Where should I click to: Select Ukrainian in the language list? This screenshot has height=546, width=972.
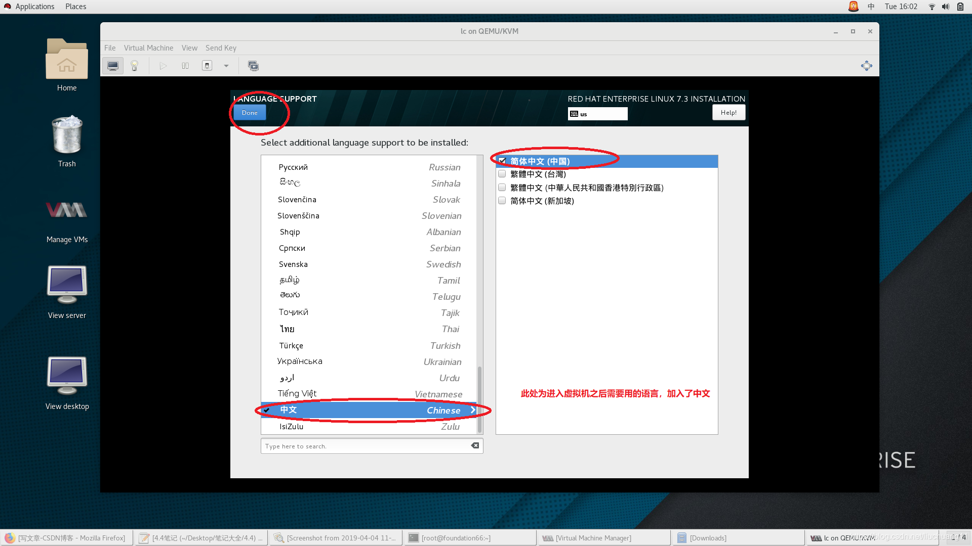tap(369, 362)
